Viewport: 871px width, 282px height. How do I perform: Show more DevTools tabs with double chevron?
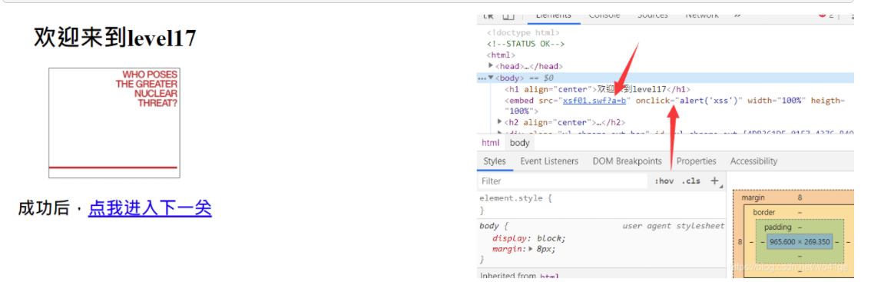pyautogui.click(x=737, y=16)
